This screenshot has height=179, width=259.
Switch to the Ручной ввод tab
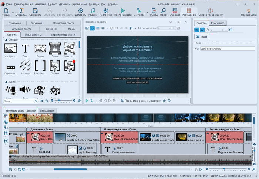click(219, 23)
